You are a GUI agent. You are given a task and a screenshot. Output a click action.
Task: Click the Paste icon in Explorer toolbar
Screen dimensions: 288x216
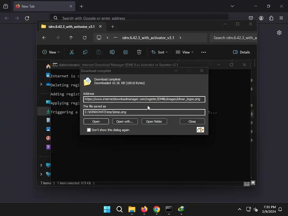click(99, 52)
